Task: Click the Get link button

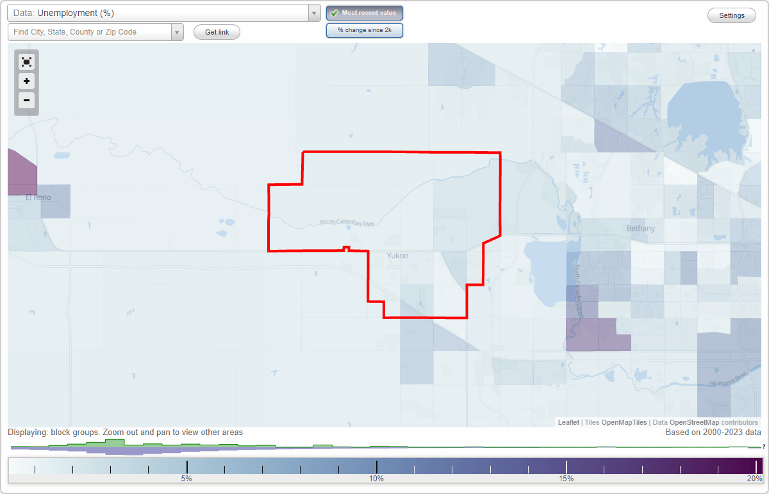Action: click(x=217, y=31)
